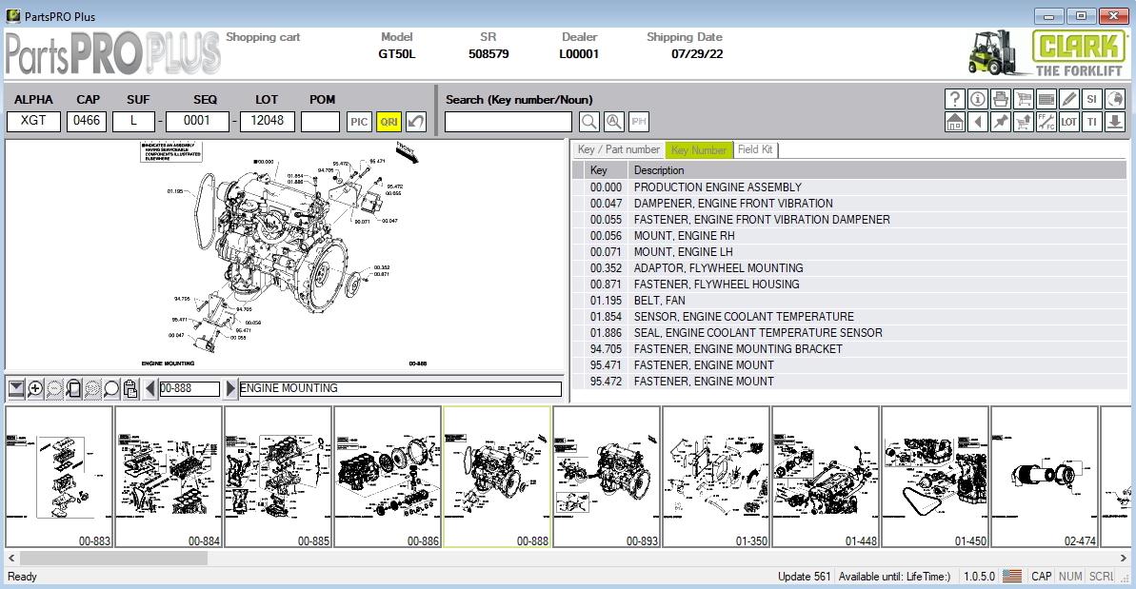Go to the next diagram with right arrow

coord(229,388)
